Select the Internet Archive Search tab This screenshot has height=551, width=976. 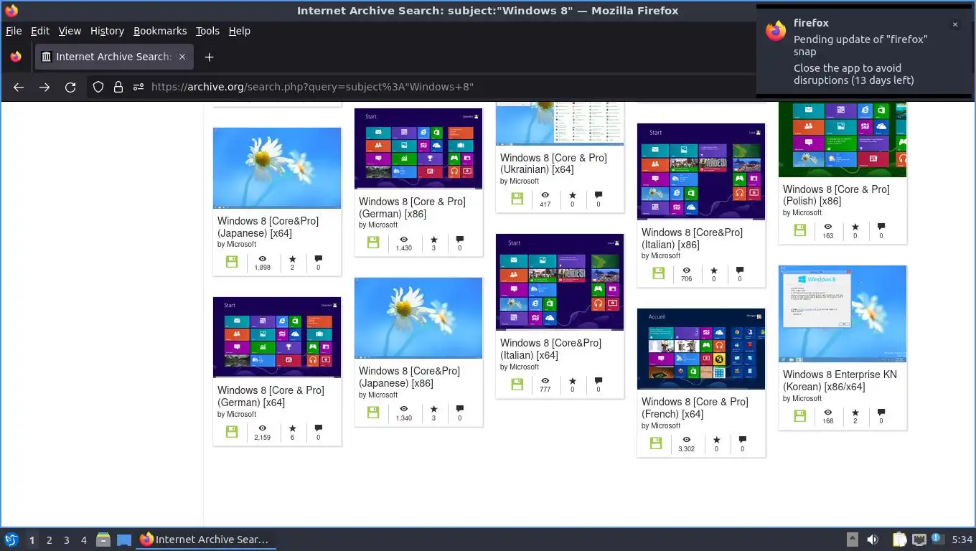tap(114, 57)
